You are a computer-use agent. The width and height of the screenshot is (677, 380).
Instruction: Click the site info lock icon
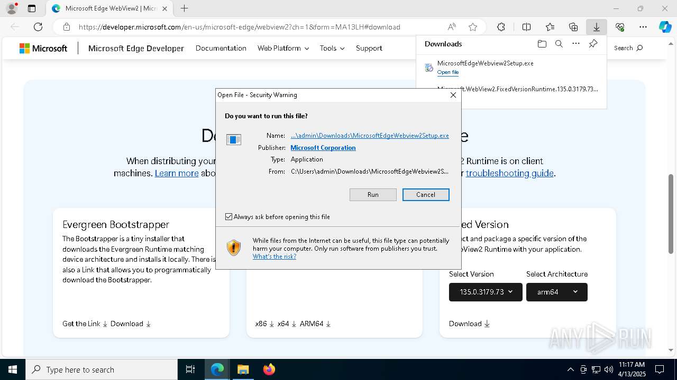tap(66, 27)
